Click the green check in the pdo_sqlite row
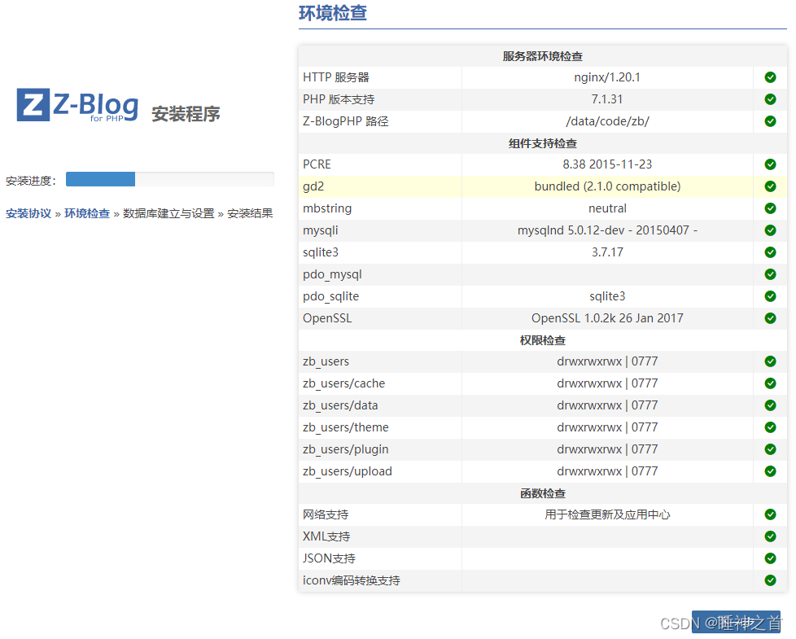The image size is (796, 639). click(x=770, y=296)
